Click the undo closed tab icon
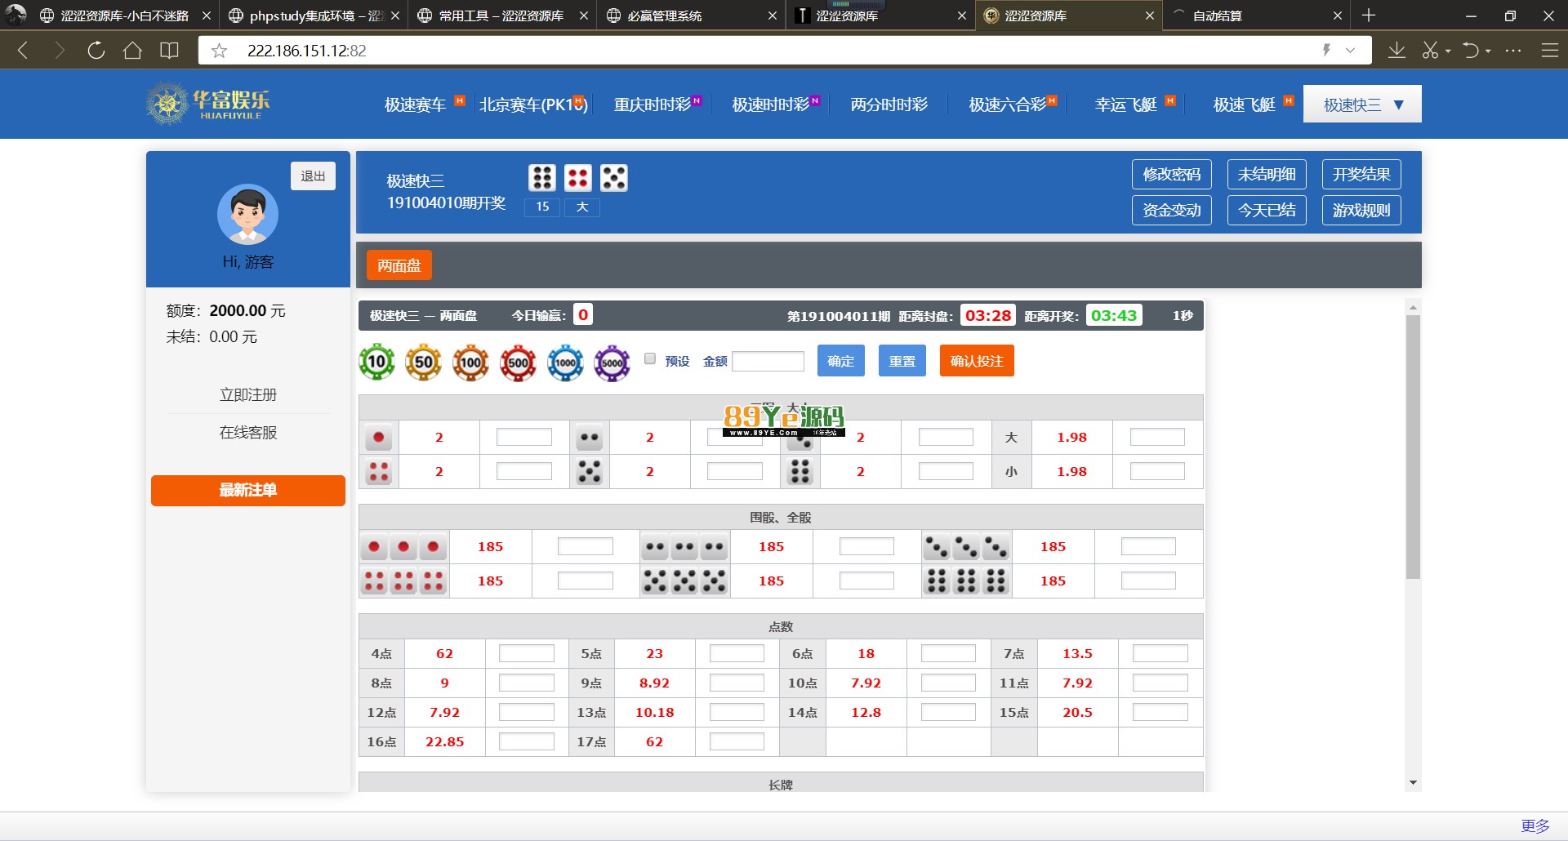Screen dimensions: 1568x841 coord(1471,51)
